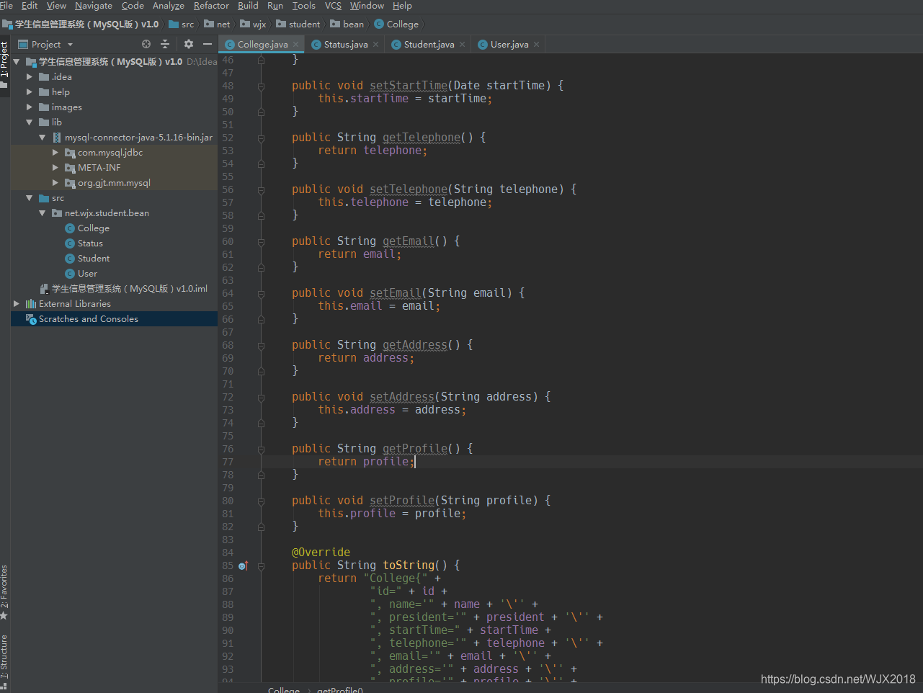The width and height of the screenshot is (923, 693).
Task: Open the Help menu
Action: click(x=402, y=6)
